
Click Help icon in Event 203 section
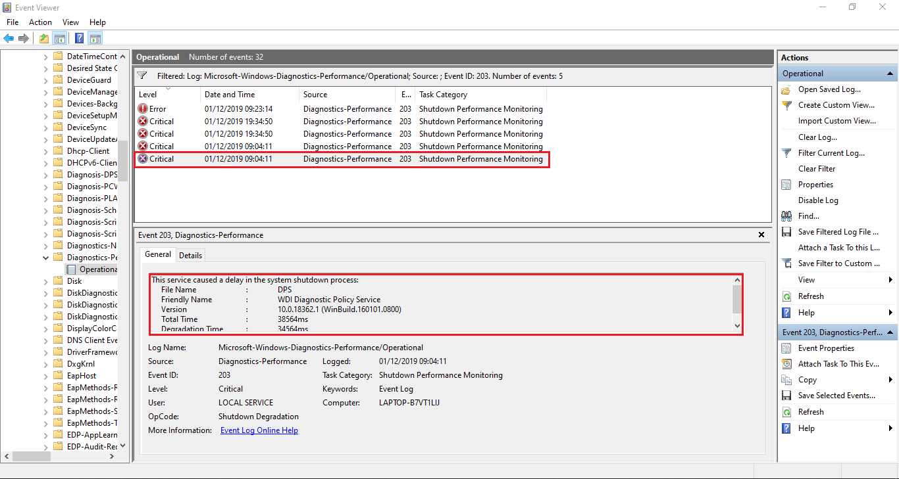(x=786, y=428)
